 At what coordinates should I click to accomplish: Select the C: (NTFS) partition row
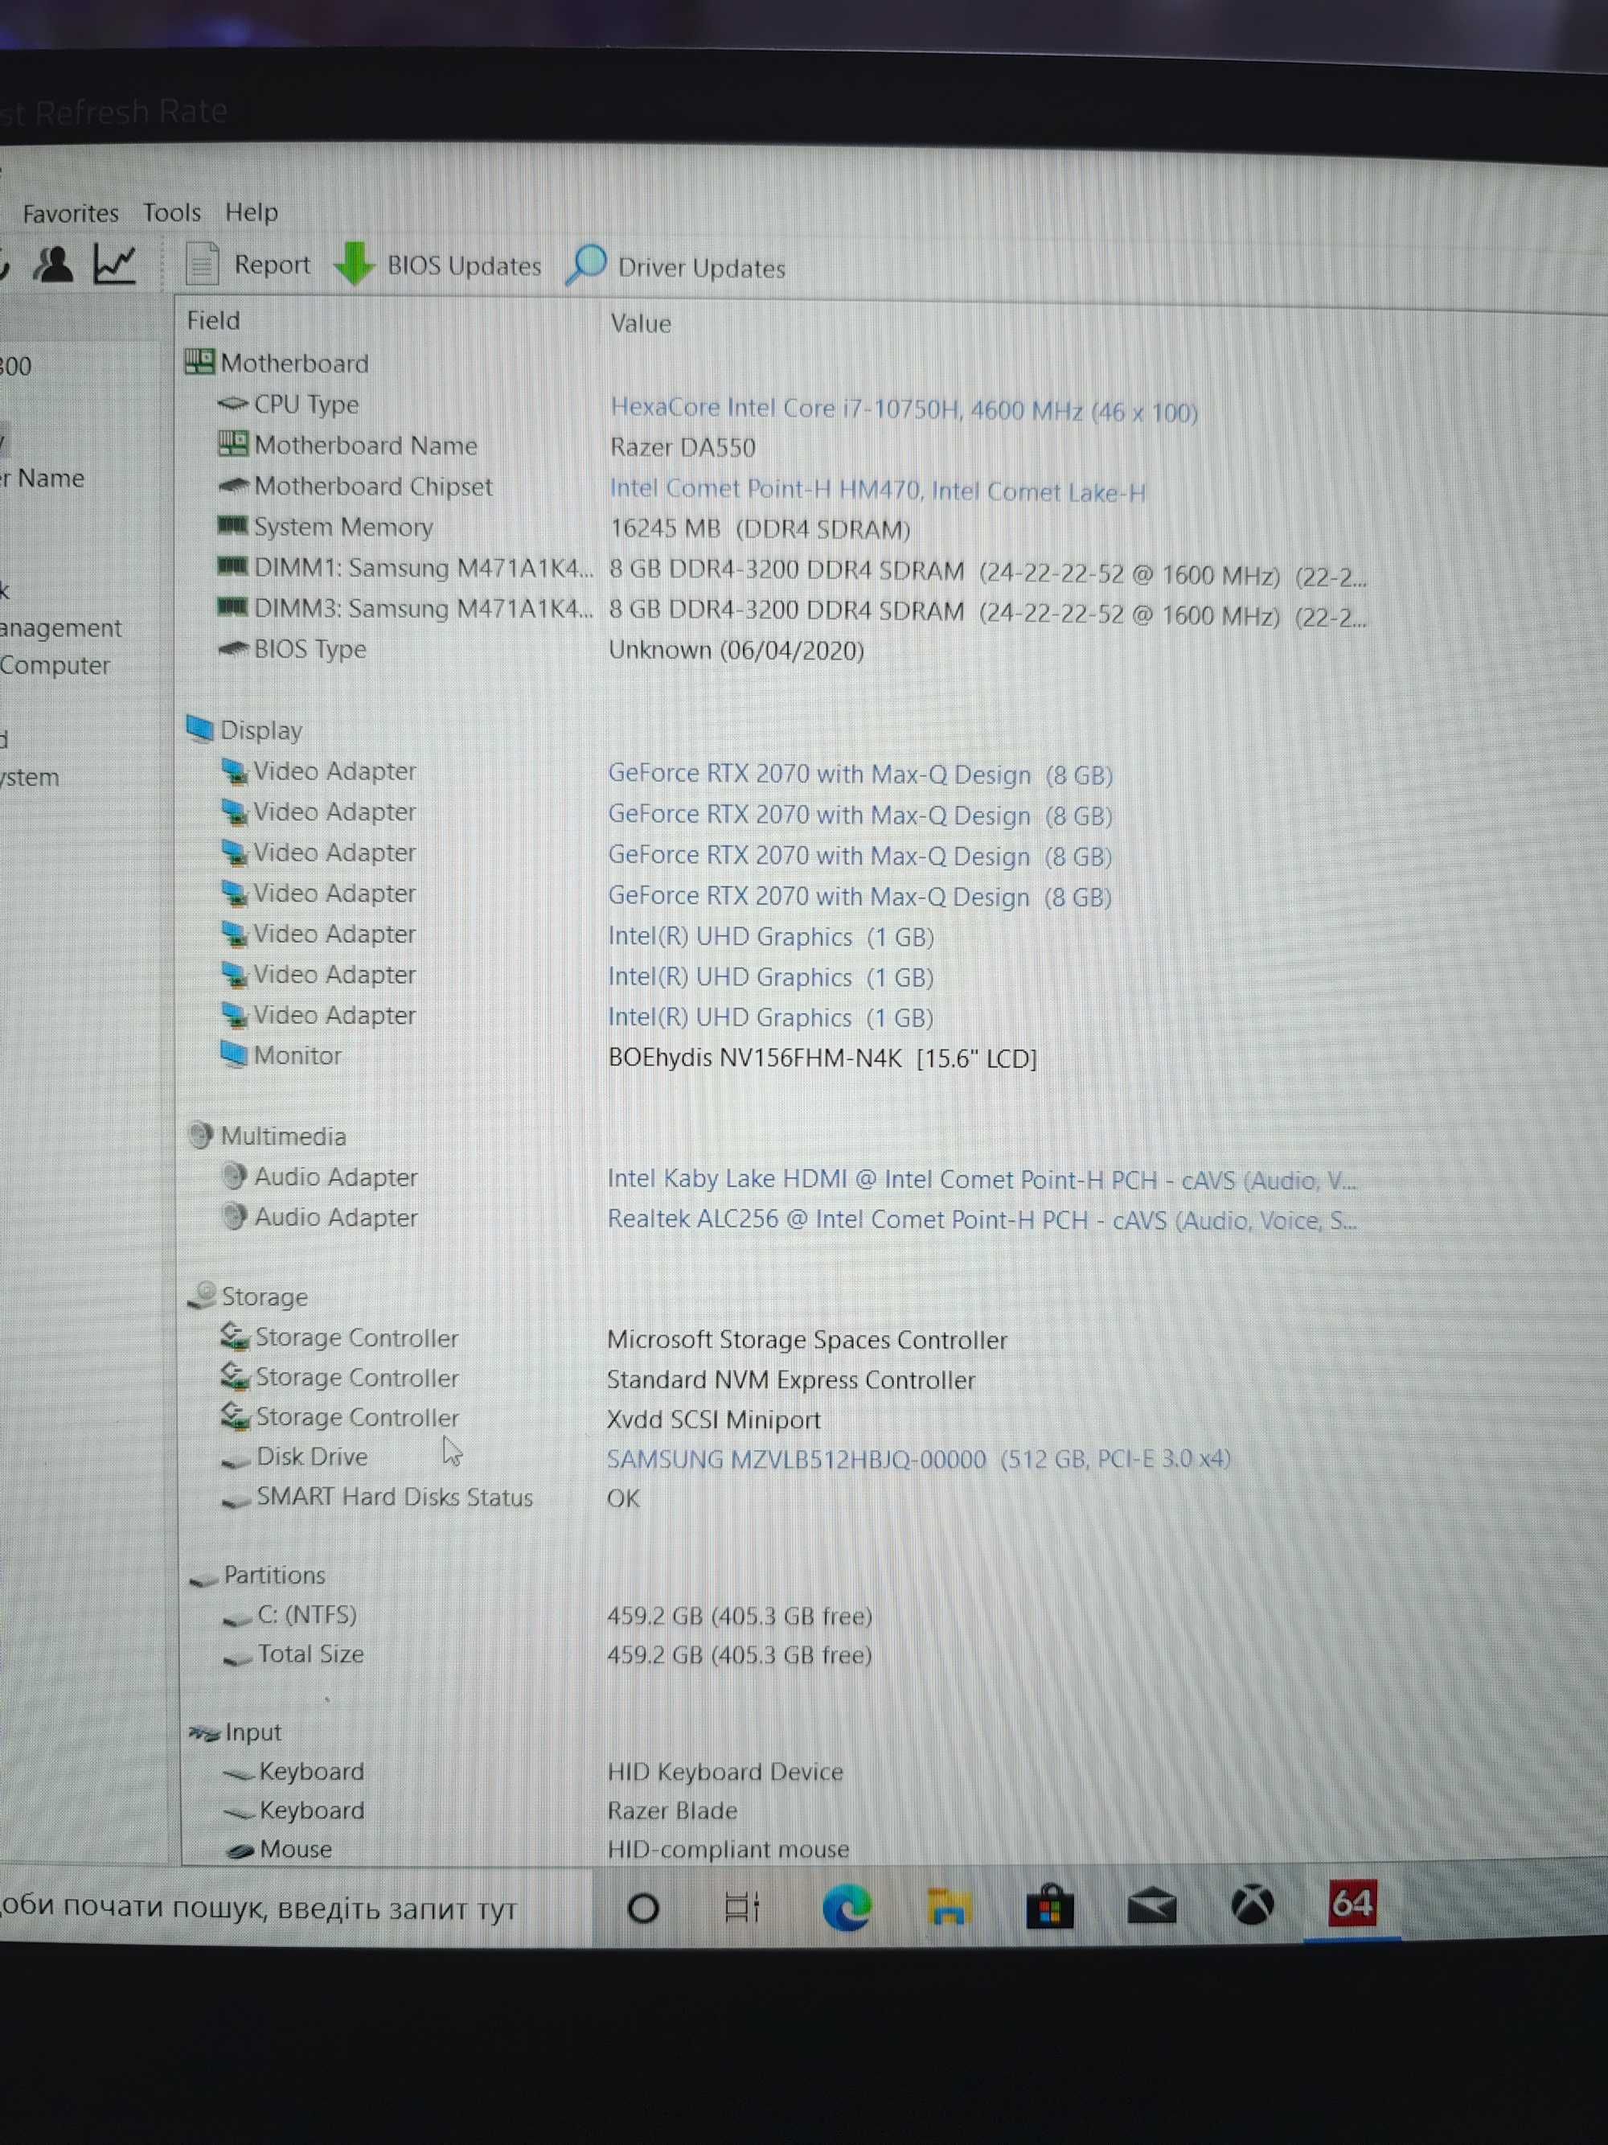(548, 1614)
